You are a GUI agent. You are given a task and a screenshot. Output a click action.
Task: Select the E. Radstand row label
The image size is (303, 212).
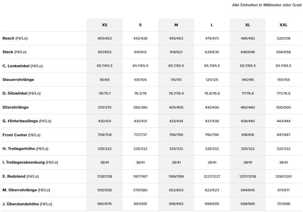[x=21, y=176]
